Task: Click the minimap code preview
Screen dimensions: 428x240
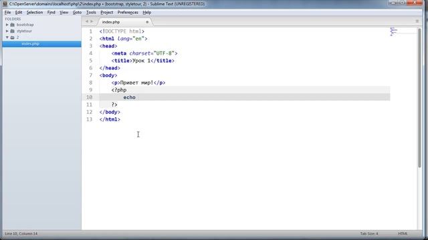Action: click(x=393, y=31)
